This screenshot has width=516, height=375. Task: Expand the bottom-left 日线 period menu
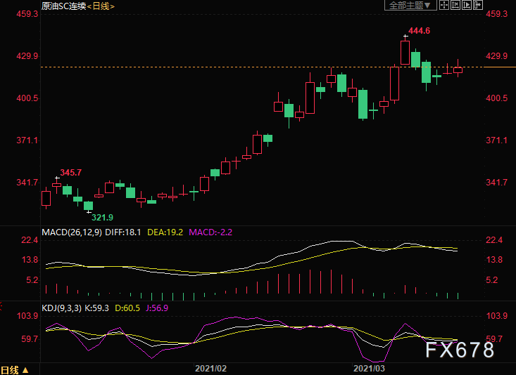(15, 370)
